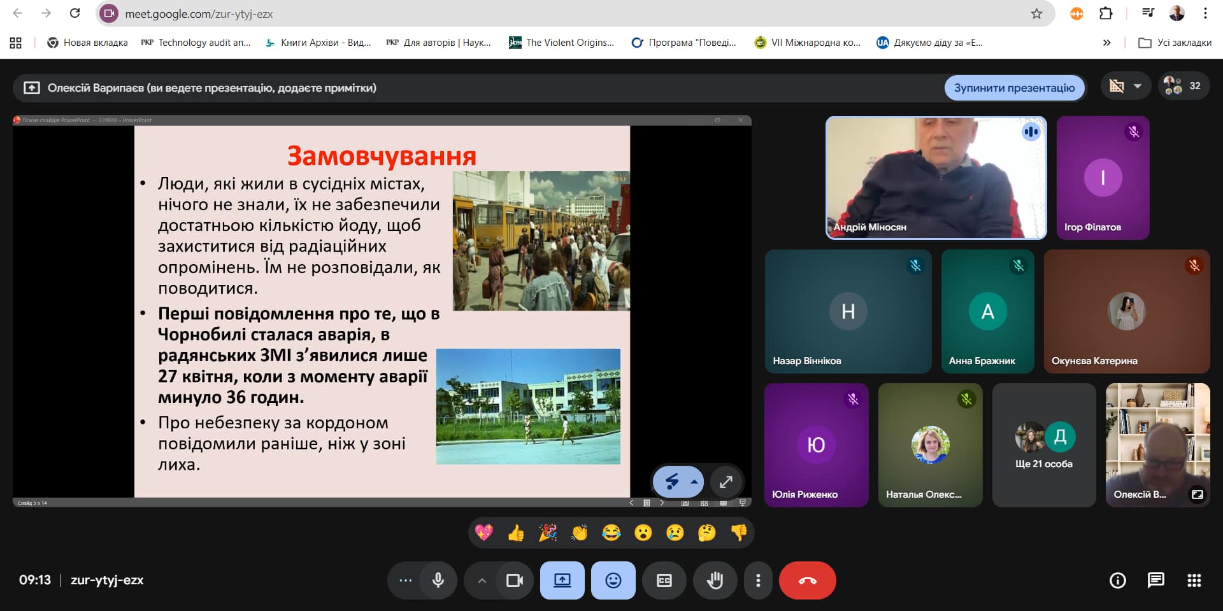Raise hand using the hand icon
This screenshot has height=611, width=1223.
(x=715, y=580)
